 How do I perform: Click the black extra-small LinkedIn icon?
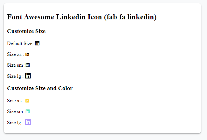[x=27, y=55]
